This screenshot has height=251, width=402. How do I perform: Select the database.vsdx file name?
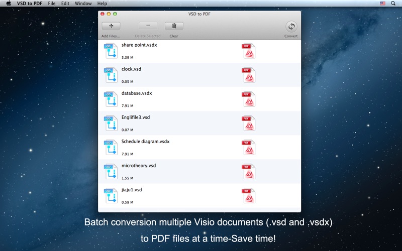point(137,93)
